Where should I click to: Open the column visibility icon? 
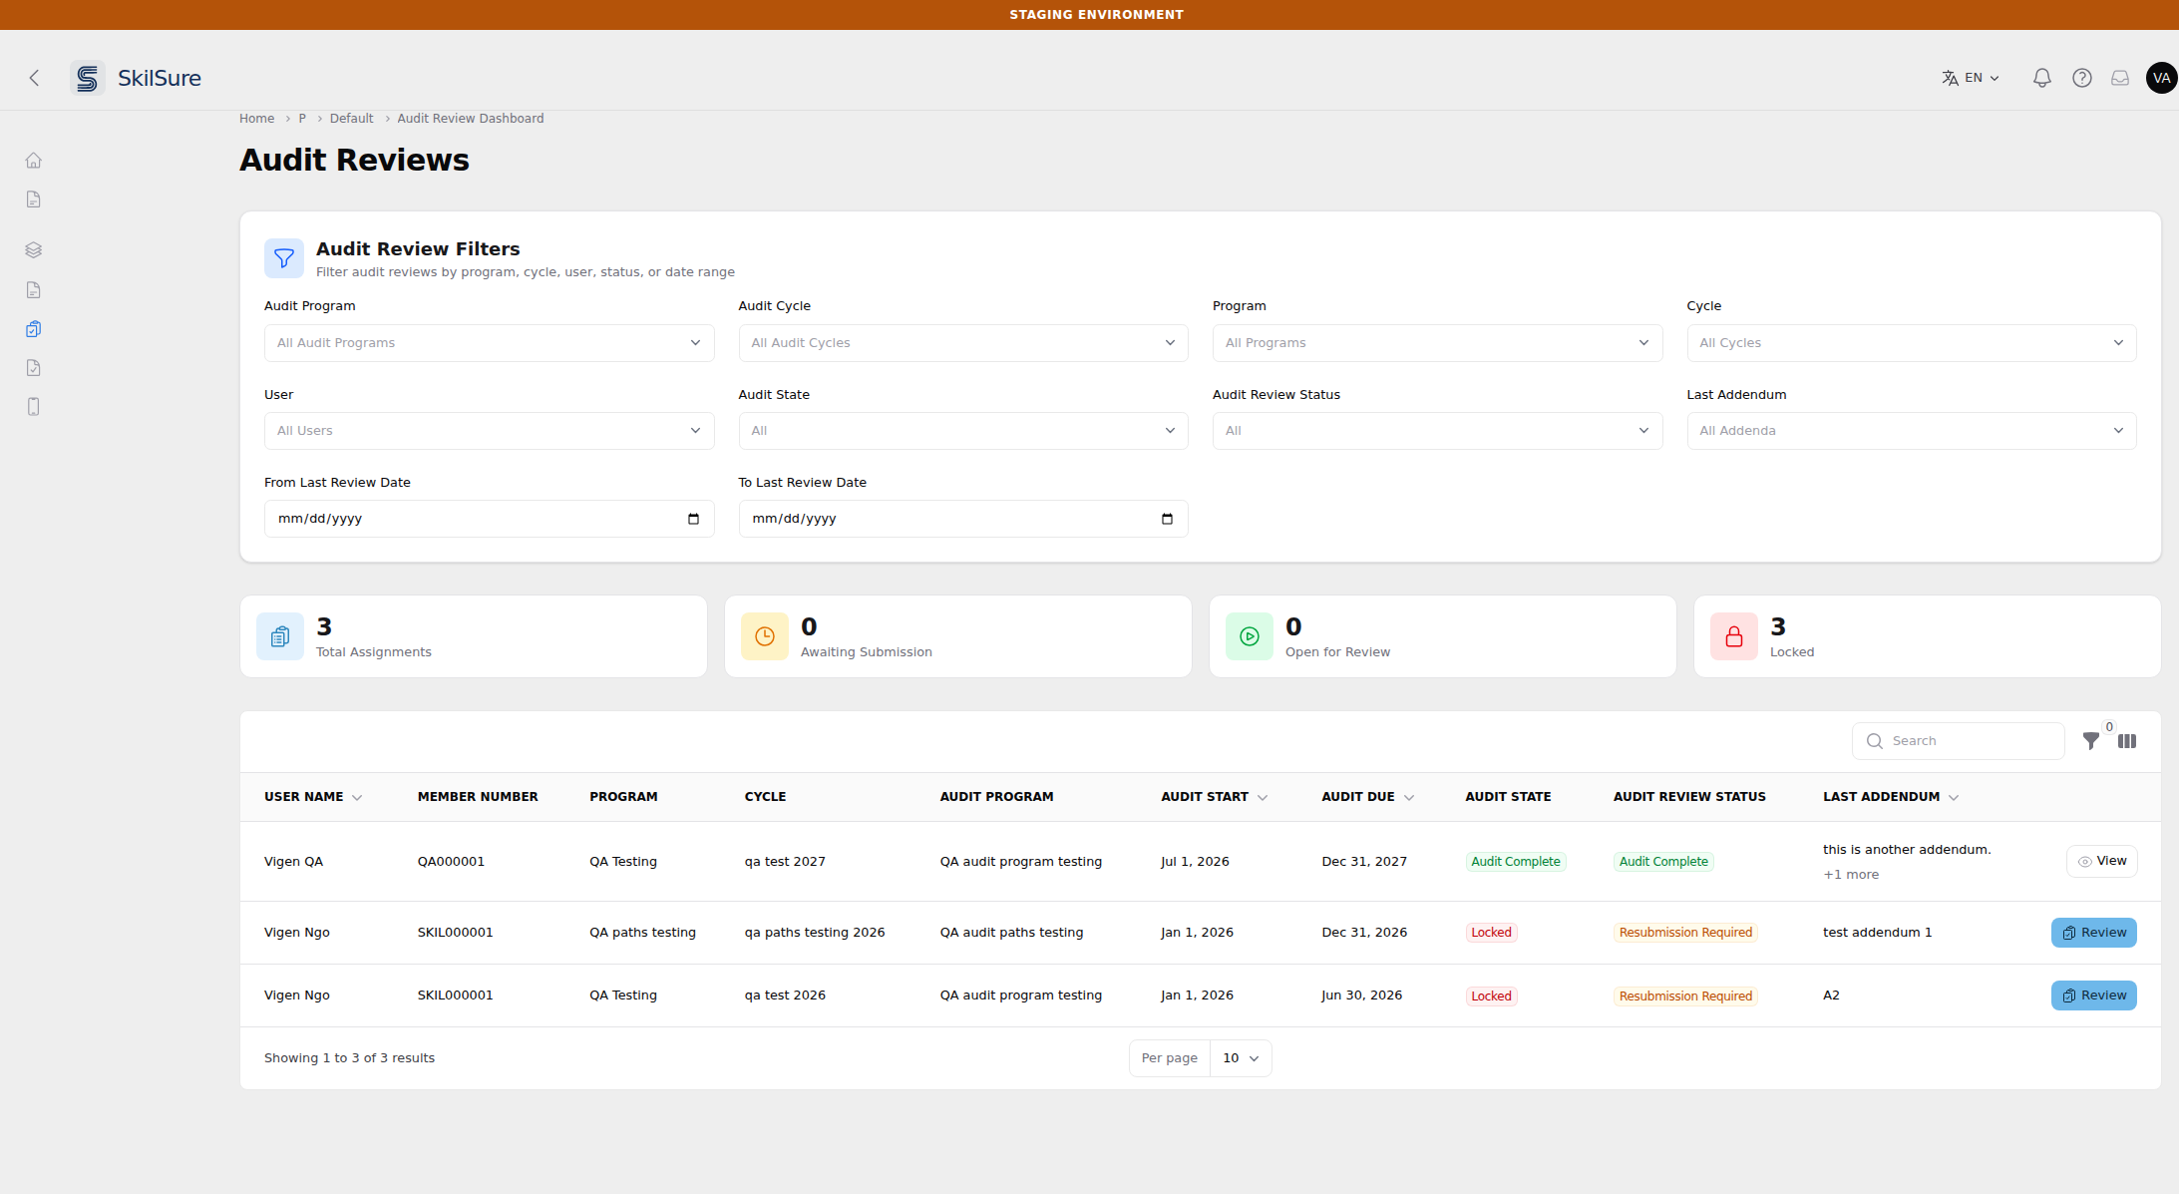(x=2127, y=741)
